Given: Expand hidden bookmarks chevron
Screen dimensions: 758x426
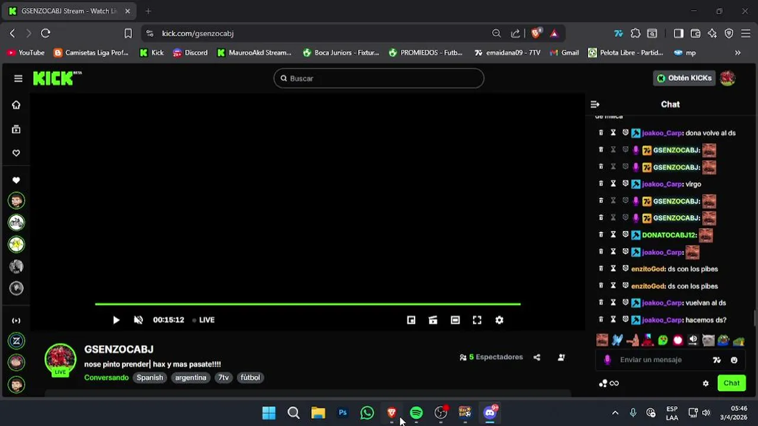Looking at the screenshot, I should pyautogui.click(x=738, y=53).
